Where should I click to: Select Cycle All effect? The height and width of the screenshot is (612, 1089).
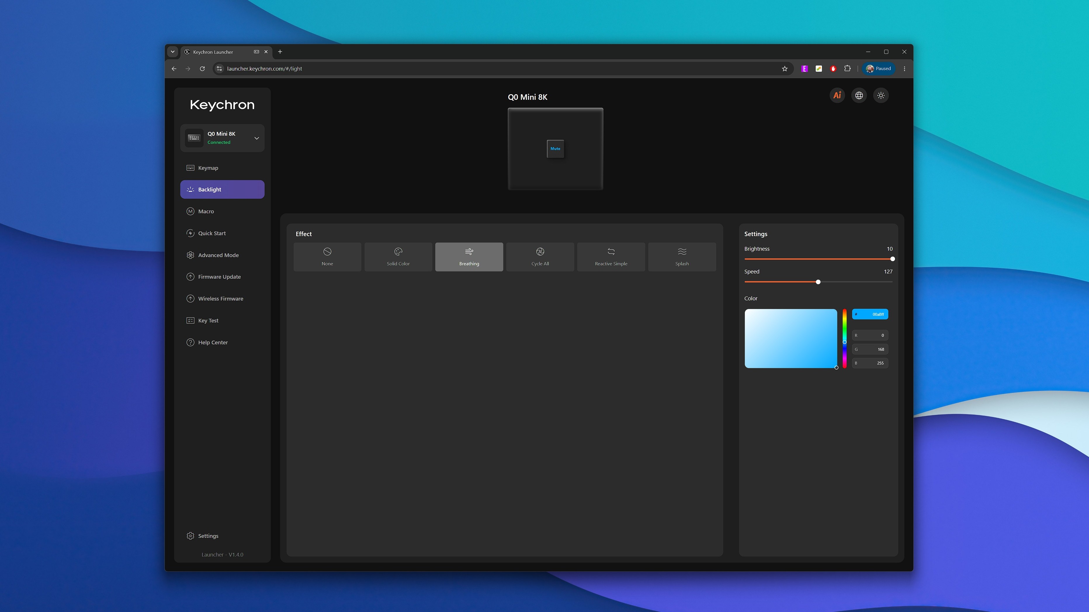[540, 257]
